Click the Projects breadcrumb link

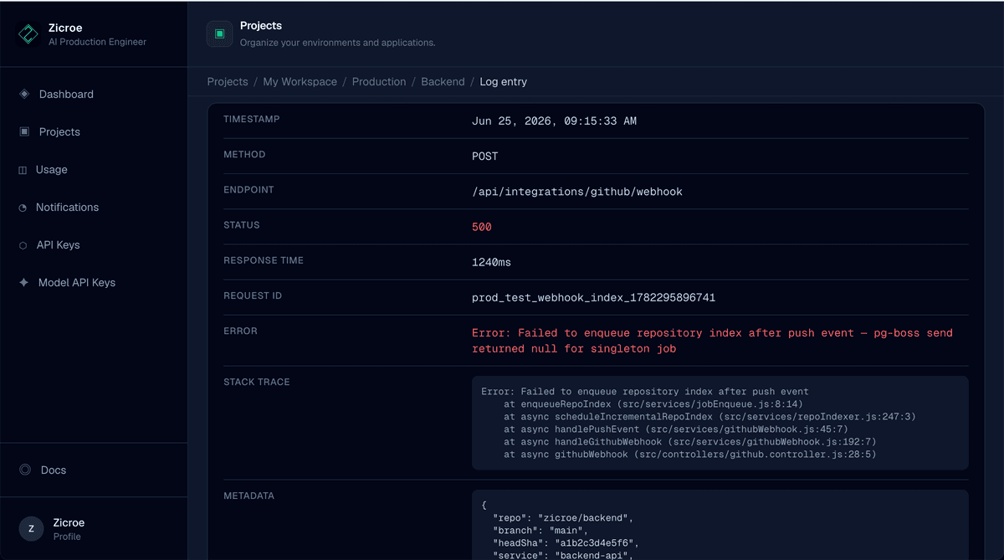click(x=228, y=81)
